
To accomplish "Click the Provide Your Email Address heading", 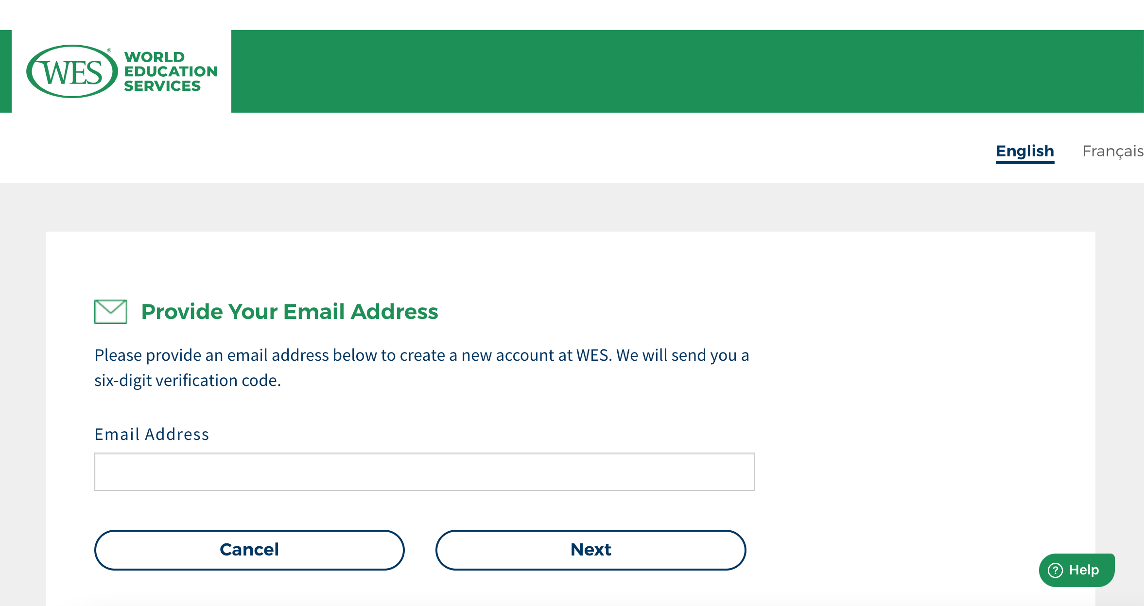I will point(290,311).
